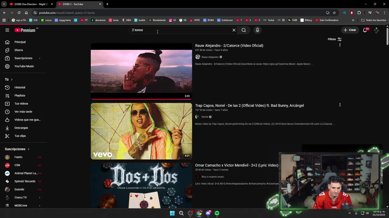
Task: Open the YouTube hamburger guide menu
Action: [x=7, y=30]
